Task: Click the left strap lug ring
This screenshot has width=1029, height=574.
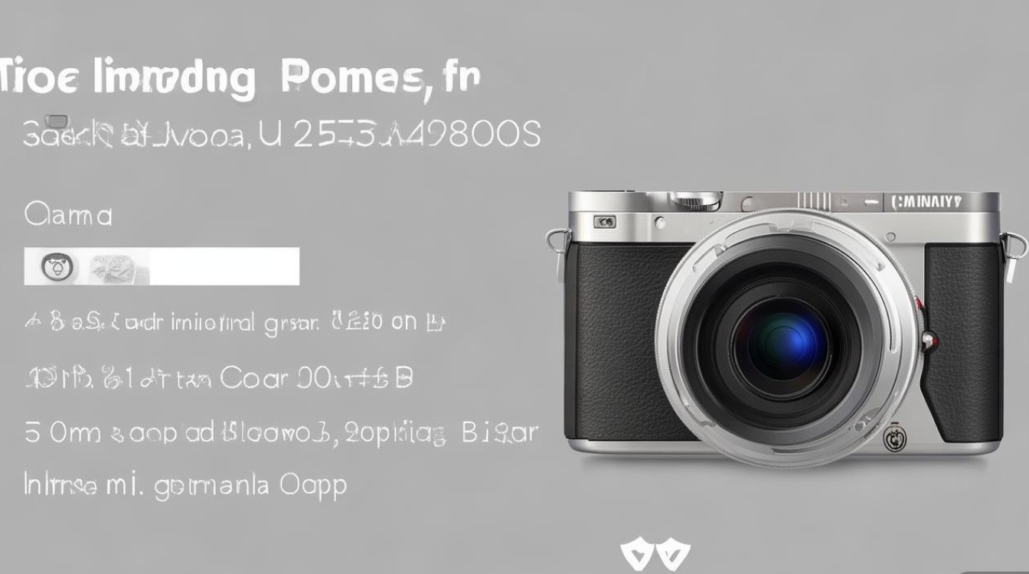Action: tap(558, 242)
